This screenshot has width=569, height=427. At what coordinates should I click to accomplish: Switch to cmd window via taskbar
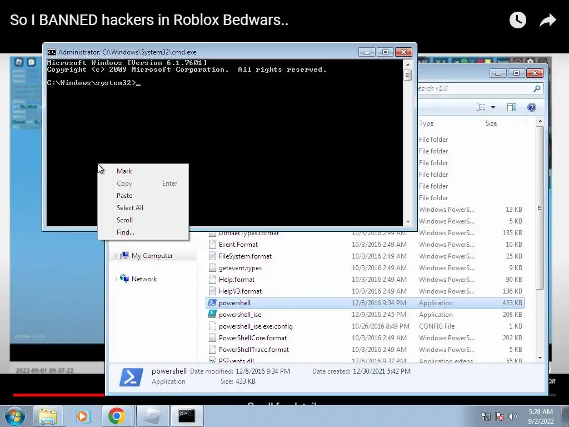click(x=187, y=416)
